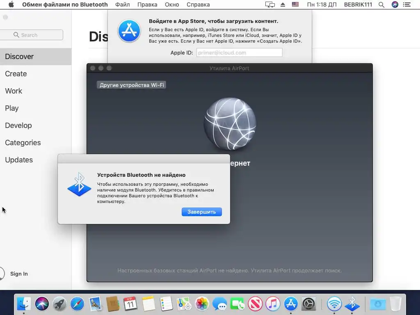
Task: Select Create in App Store sidebar
Action: (36, 74)
